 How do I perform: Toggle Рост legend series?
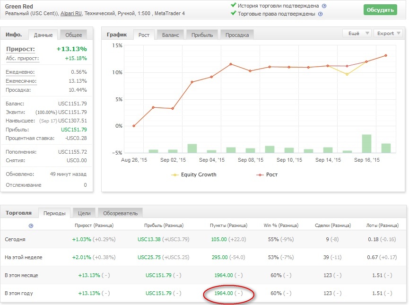click(267, 174)
